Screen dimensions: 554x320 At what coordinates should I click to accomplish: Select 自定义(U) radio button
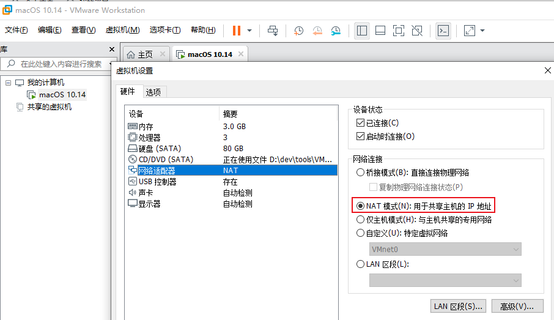[360, 233]
